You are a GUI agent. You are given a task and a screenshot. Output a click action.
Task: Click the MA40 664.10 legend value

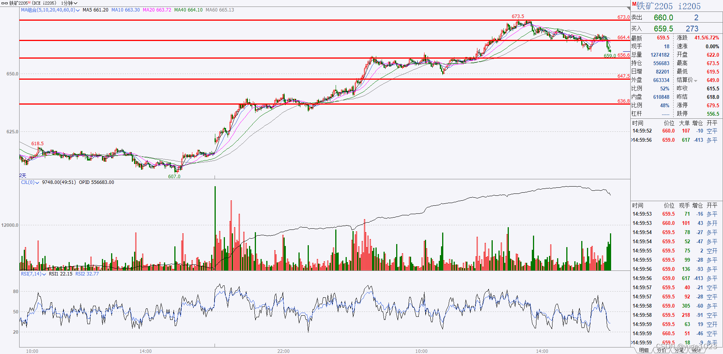pos(189,10)
